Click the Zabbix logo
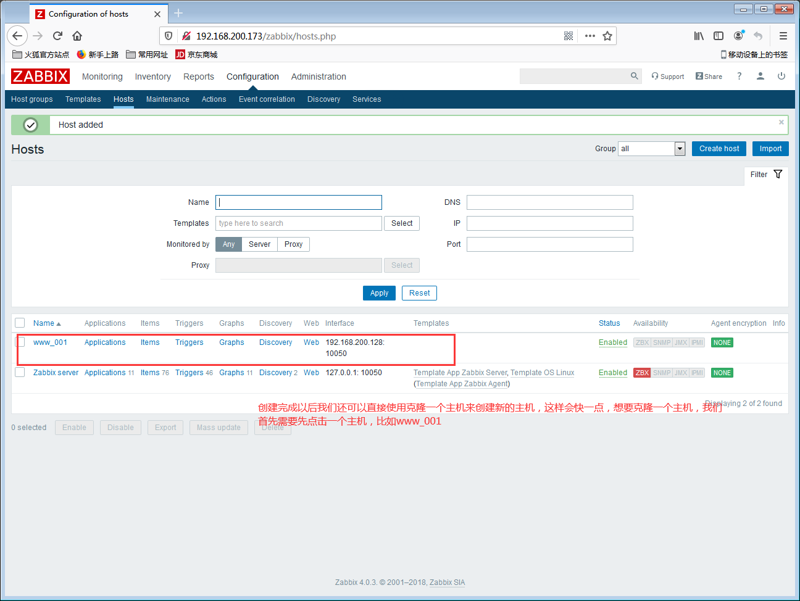The image size is (800, 601). 40,77
